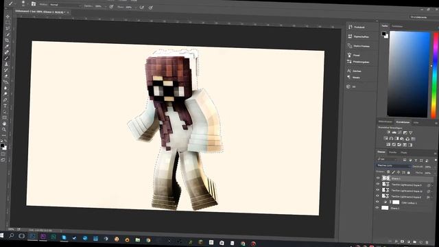Viewport: 439px width, 247px height.
Task: Select the Lasso tool
Action: (8, 28)
